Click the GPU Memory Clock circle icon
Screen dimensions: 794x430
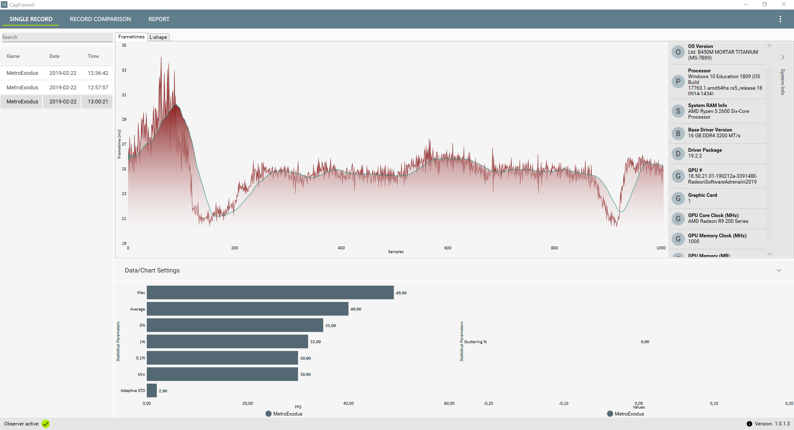coord(678,239)
